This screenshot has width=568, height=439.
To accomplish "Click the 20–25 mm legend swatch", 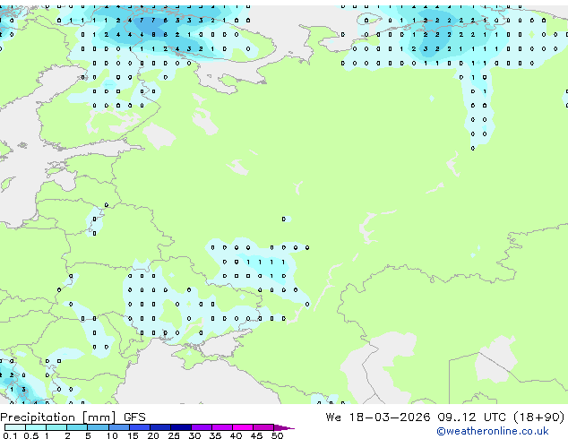I will 160,427.
